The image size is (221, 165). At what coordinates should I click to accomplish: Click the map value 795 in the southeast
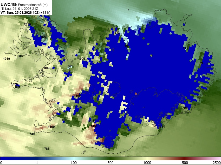point(185,108)
